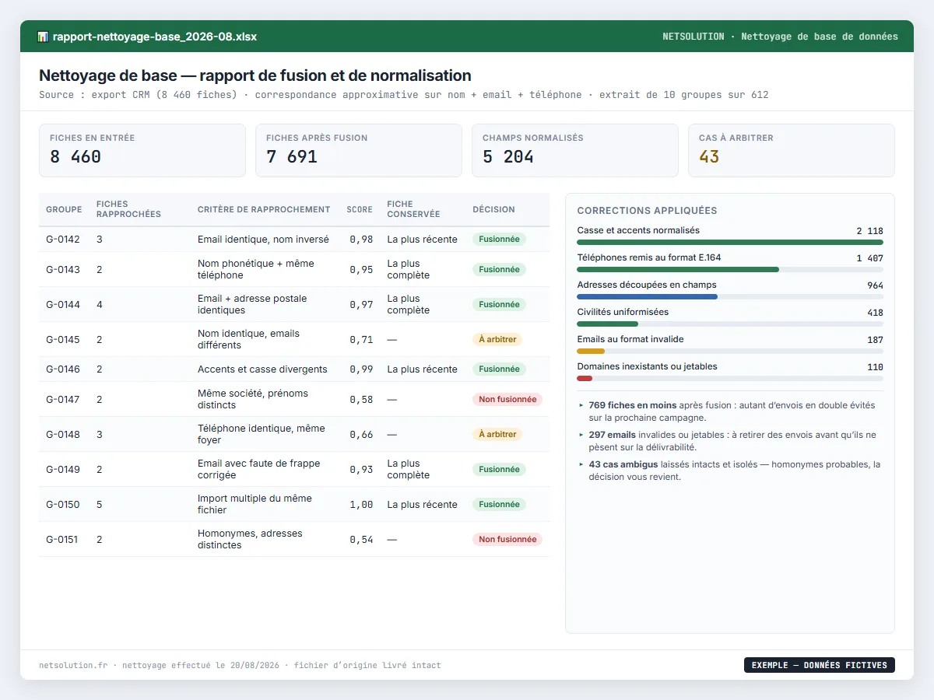
Task: Click score 0,71 cell
Action: (361, 339)
